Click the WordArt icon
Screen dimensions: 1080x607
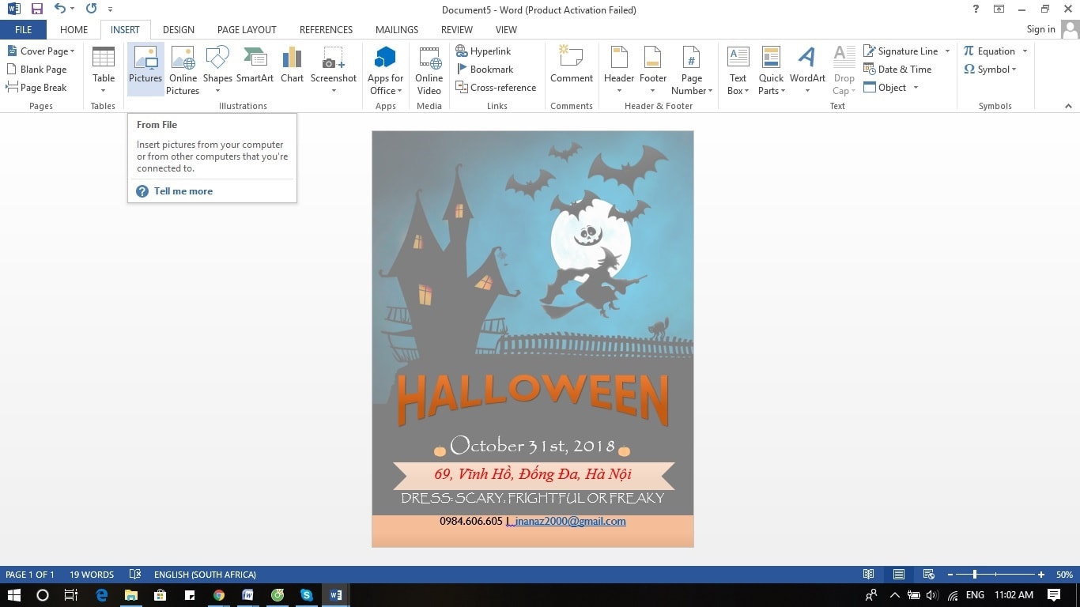click(807, 66)
